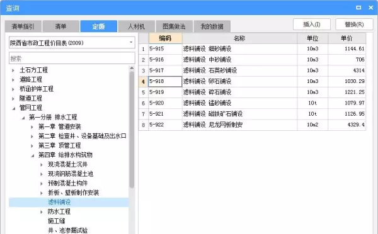The image size is (378, 234).
Task: Click the 替换(R) button
Action: [354, 25]
